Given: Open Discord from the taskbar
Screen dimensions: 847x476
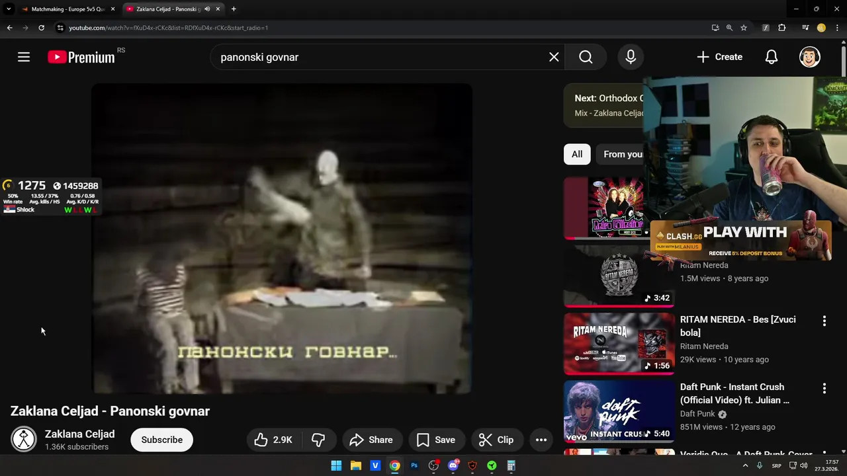Looking at the screenshot, I should click(x=453, y=465).
